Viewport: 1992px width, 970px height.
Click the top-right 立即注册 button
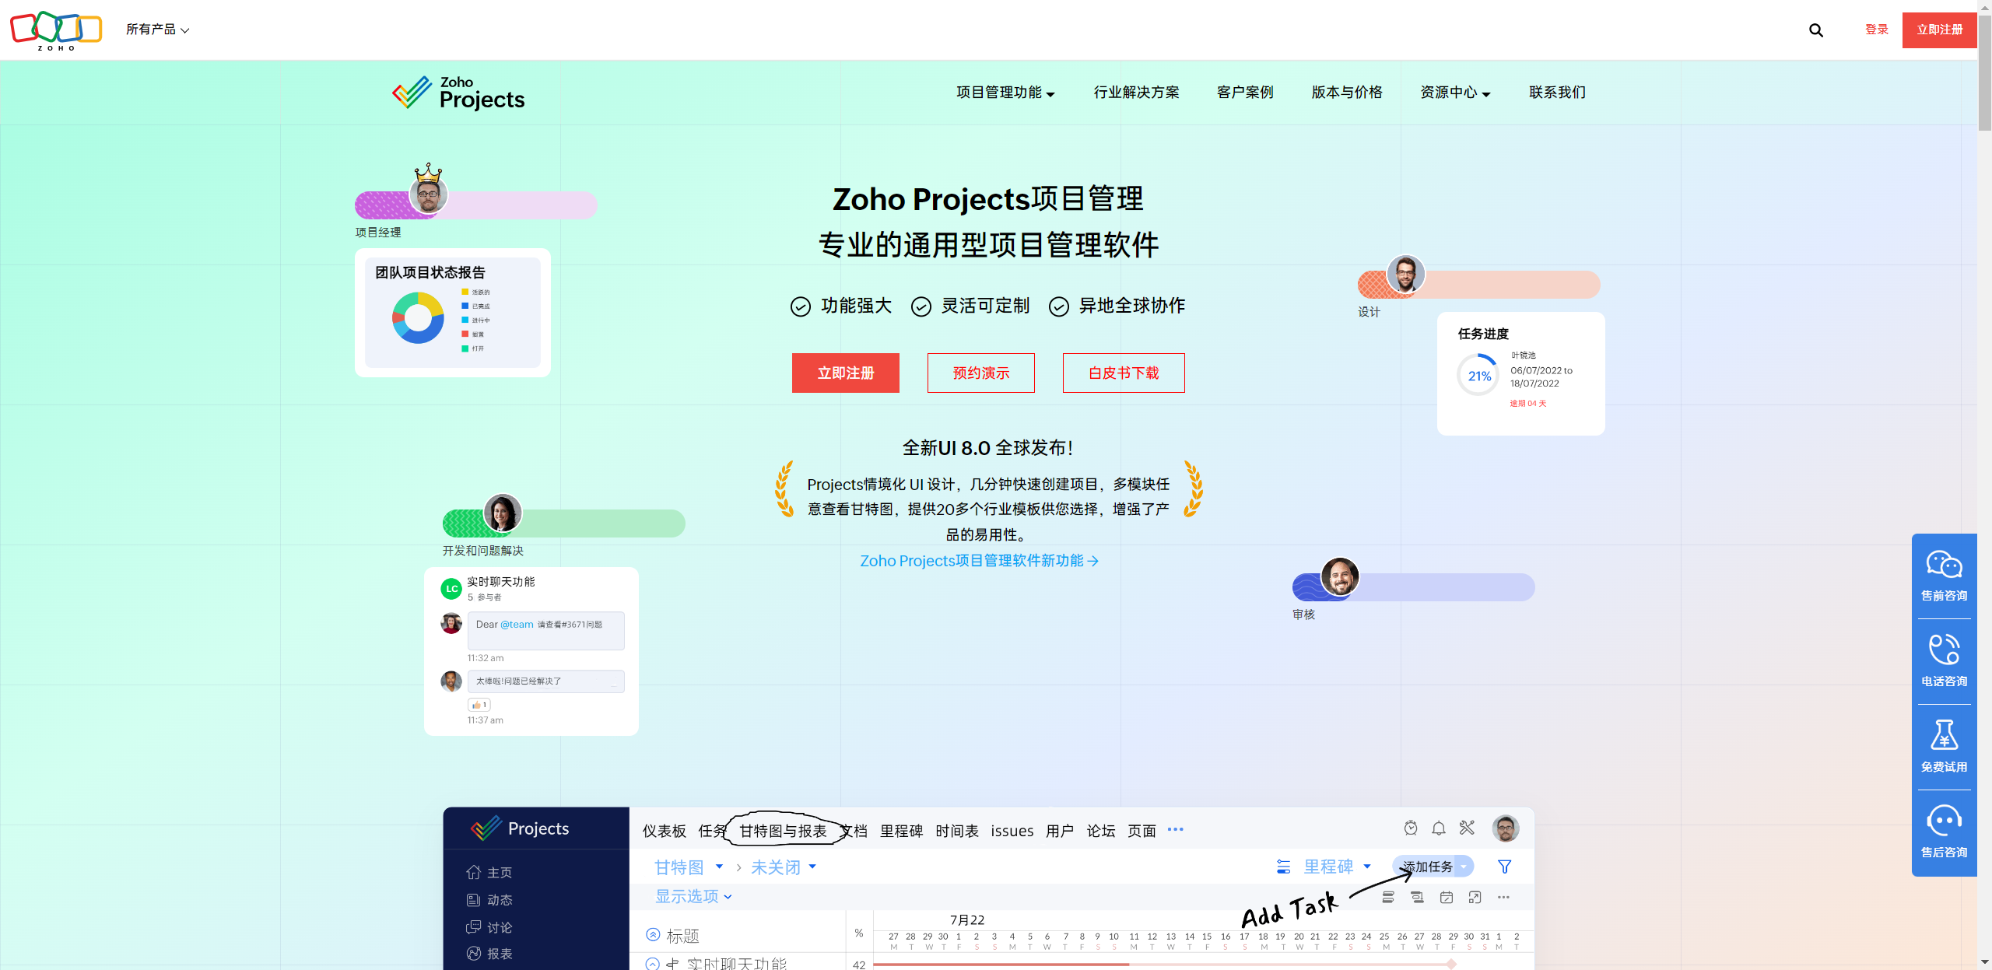tap(1940, 30)
